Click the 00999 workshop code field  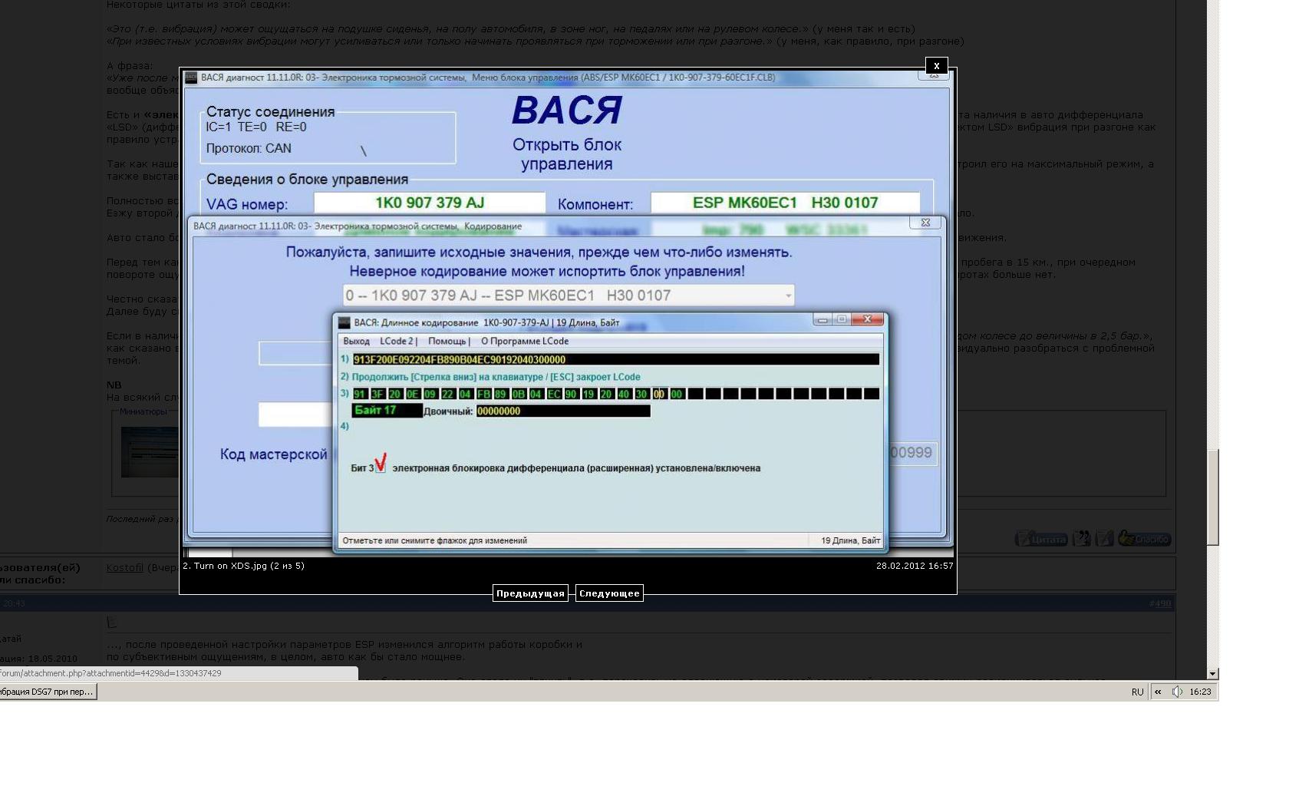click(x=912, y=453)
